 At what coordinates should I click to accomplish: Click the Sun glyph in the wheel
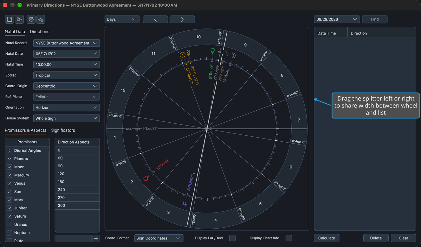click(x=183, y=55)
